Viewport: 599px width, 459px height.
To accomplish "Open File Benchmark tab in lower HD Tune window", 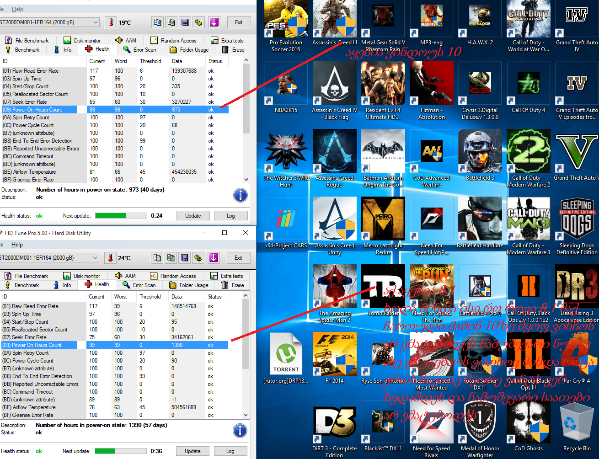I will (x=27, y=276).
